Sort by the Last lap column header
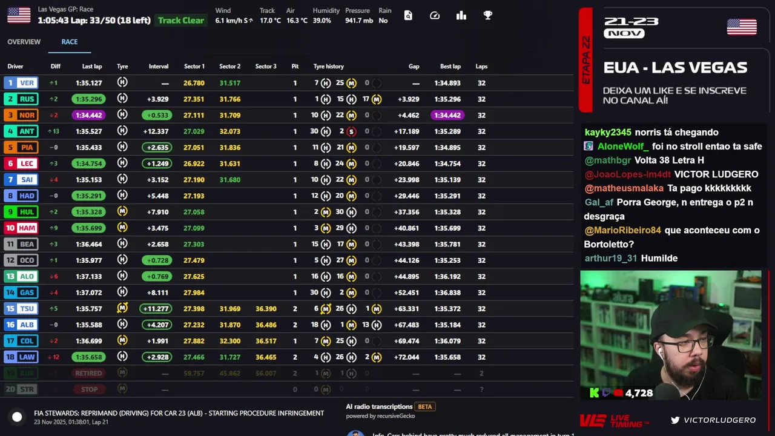This screenshot has width=775, height=436. click(92, 67)
